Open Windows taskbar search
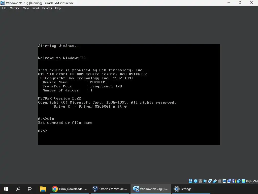258x194 pixels. [18, 189]
